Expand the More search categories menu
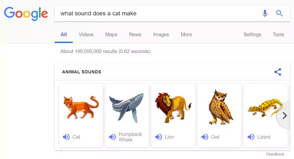 point(186,34)
